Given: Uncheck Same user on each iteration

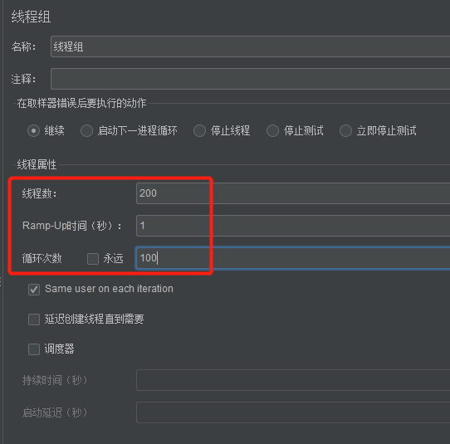Looking at the screenshot, I should [34, 290].
